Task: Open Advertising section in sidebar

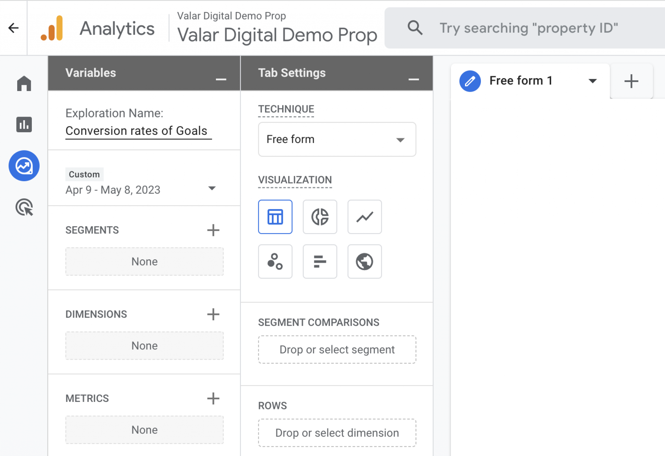Action: coord(24,207)
